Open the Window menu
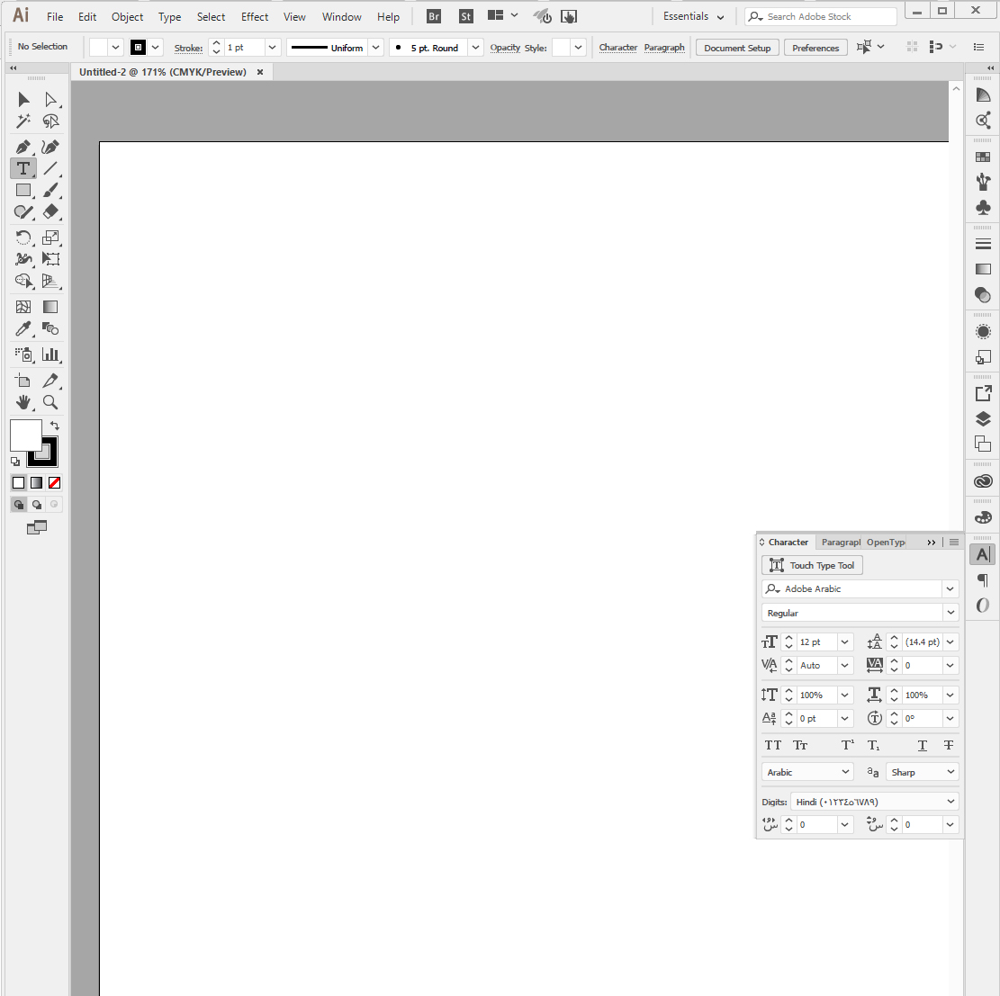 [341, 16]
